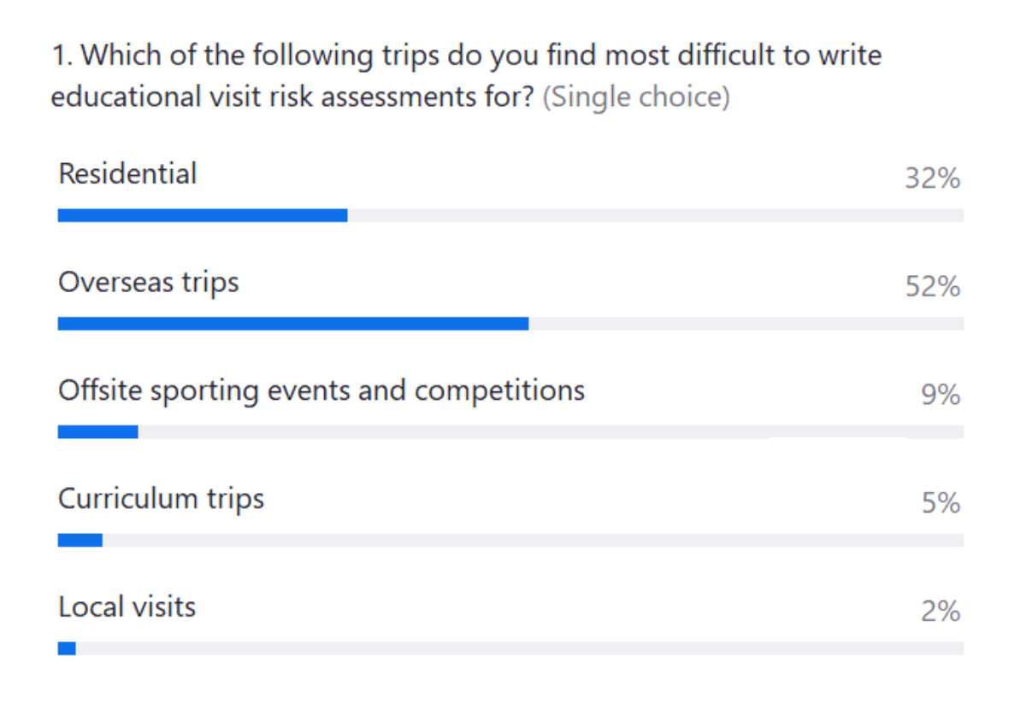Click the 5% result value

(940, 504)
